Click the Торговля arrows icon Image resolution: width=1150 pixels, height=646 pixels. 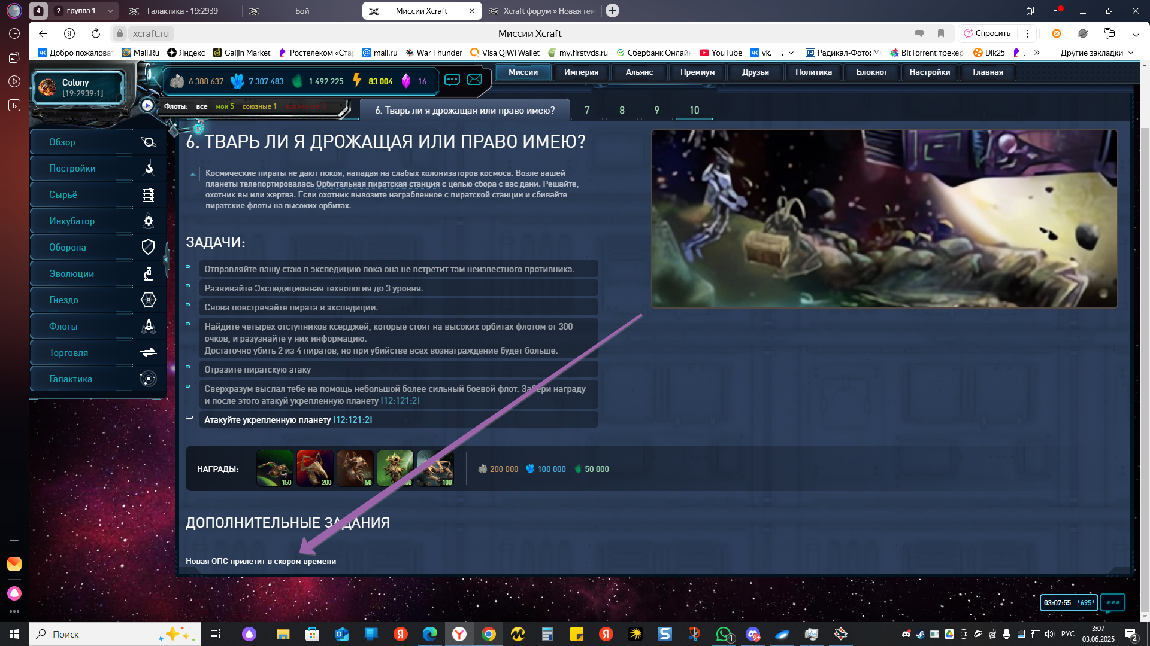point(149,352)
